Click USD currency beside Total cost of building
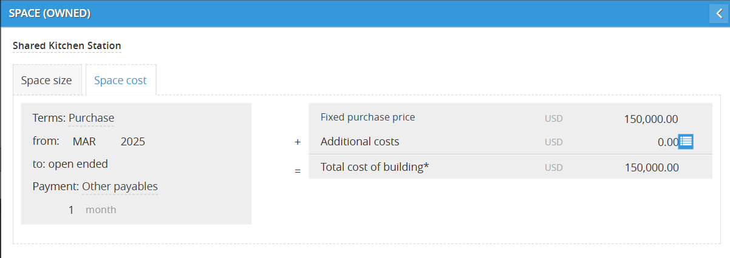 click(x=554, y=167)
